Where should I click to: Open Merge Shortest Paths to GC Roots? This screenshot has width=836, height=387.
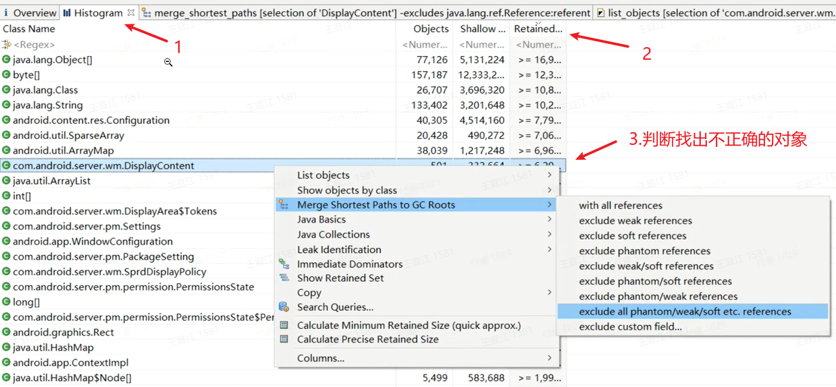click(416, 205)
